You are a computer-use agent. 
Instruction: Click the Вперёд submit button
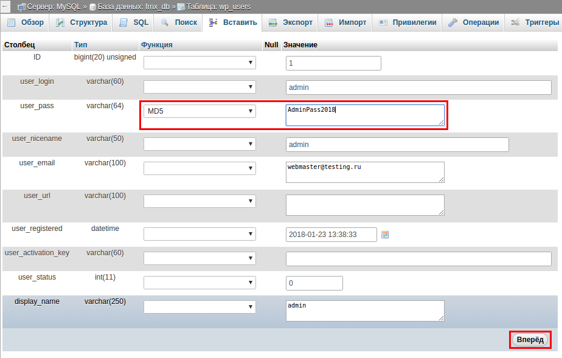point(530,340)
